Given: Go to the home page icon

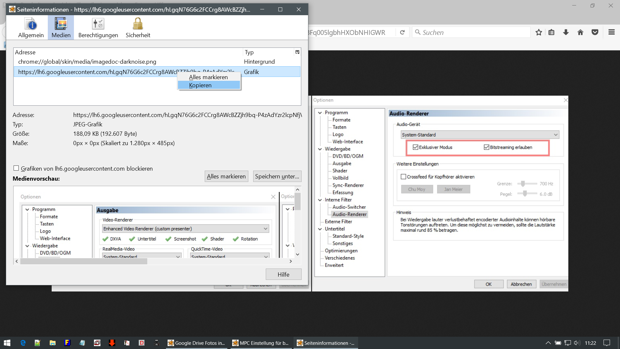Looking at the screenshot, I should click(580, 32).
